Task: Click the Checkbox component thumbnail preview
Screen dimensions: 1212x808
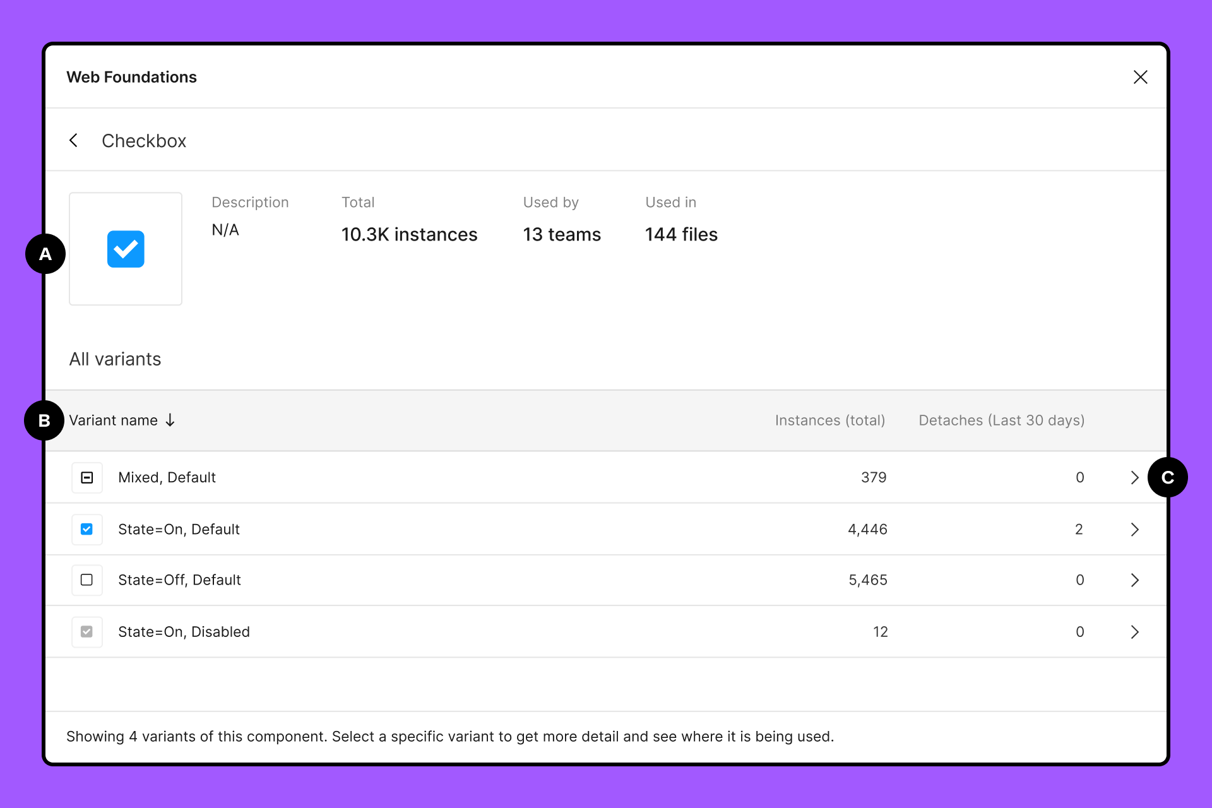Action: [x=125, y=249]
